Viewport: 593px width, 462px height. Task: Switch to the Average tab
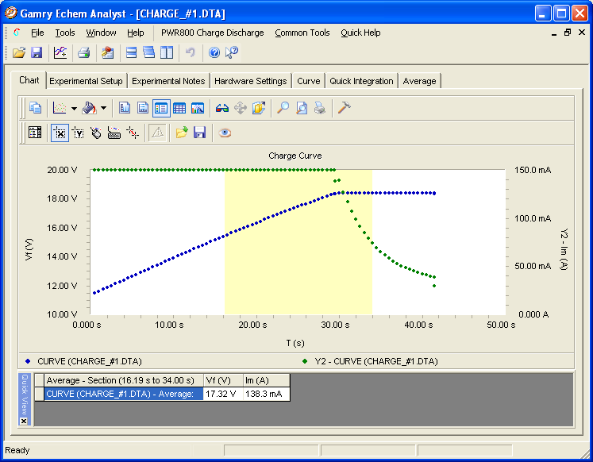[x=419, y=81]
